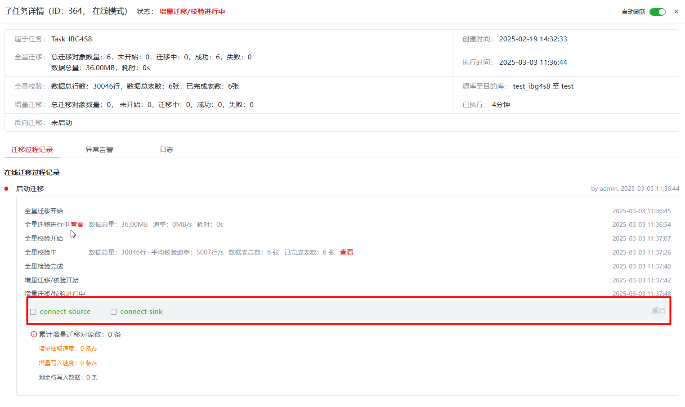685x407 pixels.
Task: Click the connect-source green label
Action: 65,312
